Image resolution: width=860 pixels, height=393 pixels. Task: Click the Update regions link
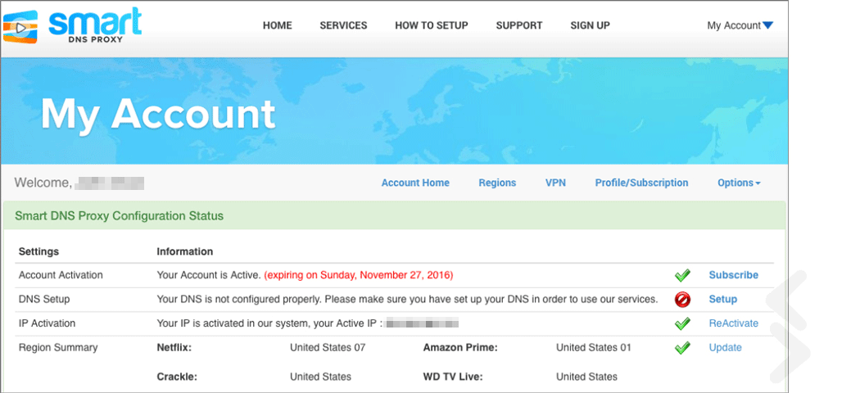(x=725, y=347)
